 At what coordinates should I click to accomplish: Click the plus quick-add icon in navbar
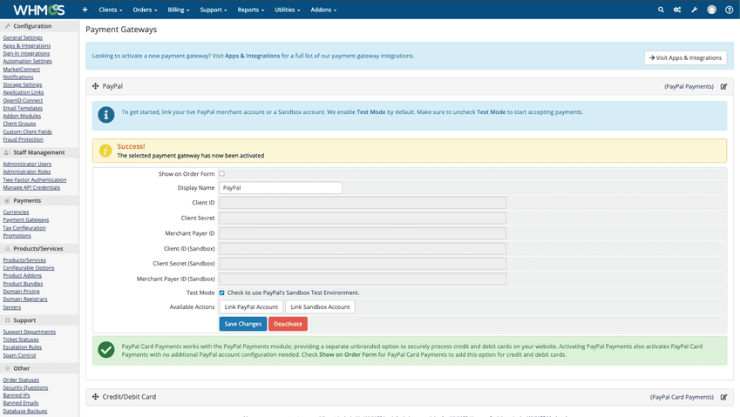85,10
